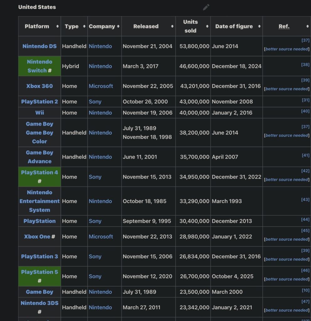This screenshot has height=321, width=311.
Task: Click Sony company link in PlayStation 2 row
Action: pos(95,102)
